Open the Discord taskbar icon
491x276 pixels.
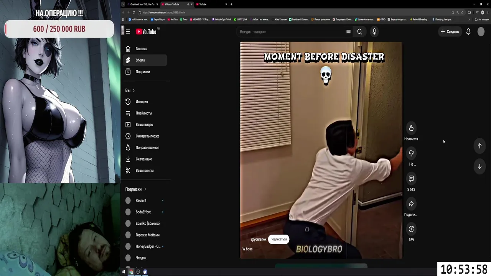coord(145,272)
